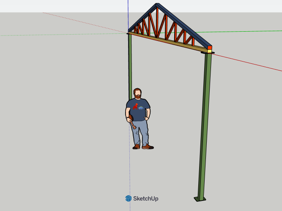
Task: Click the apex of the roof truss
Action: [157, 5]
